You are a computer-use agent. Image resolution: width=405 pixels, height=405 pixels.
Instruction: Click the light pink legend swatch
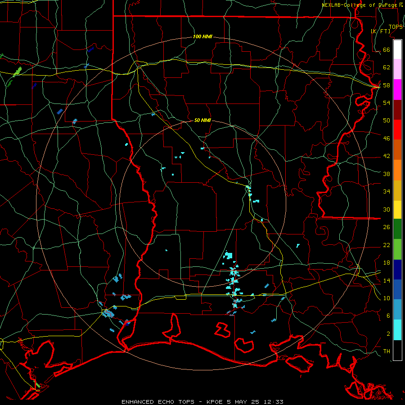point(397,69)
